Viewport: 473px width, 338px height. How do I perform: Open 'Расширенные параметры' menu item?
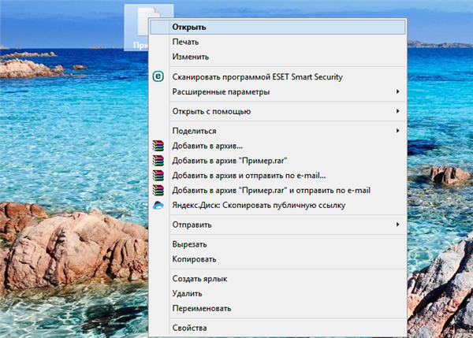277,91
